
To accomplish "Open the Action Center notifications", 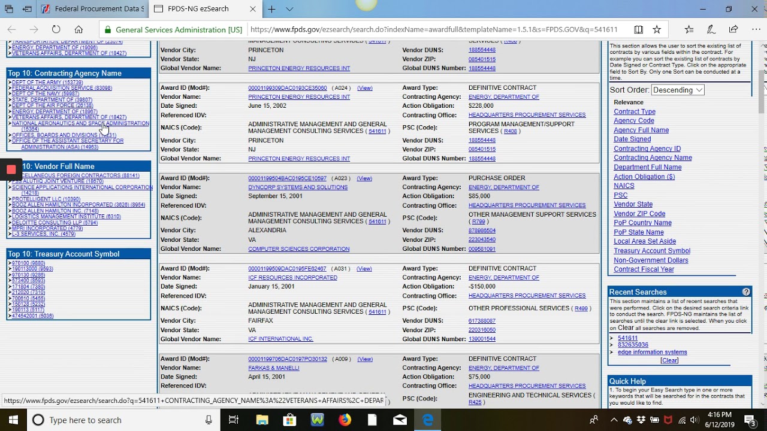I will tap(750, 420).
